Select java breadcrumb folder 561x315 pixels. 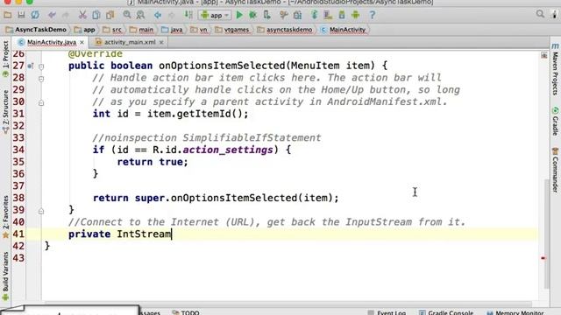click(172, 30)
